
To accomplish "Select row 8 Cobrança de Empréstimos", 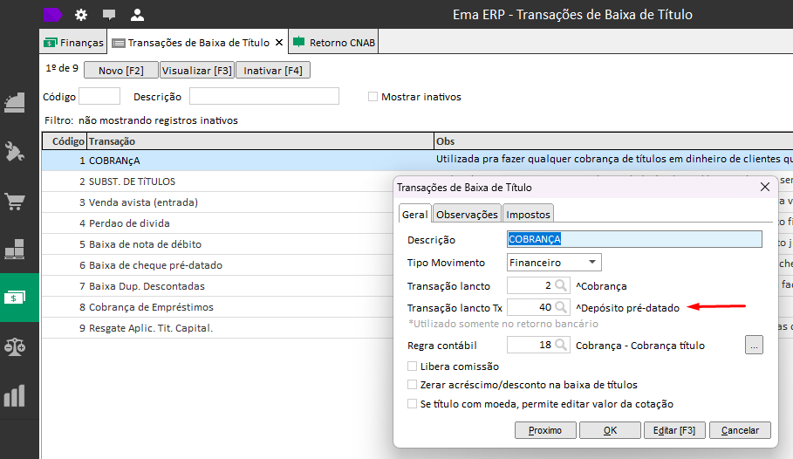I will coord(217,307).
